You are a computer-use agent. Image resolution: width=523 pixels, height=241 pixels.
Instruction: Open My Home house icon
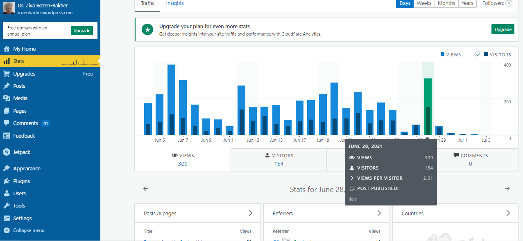click(x=7, y=49)
